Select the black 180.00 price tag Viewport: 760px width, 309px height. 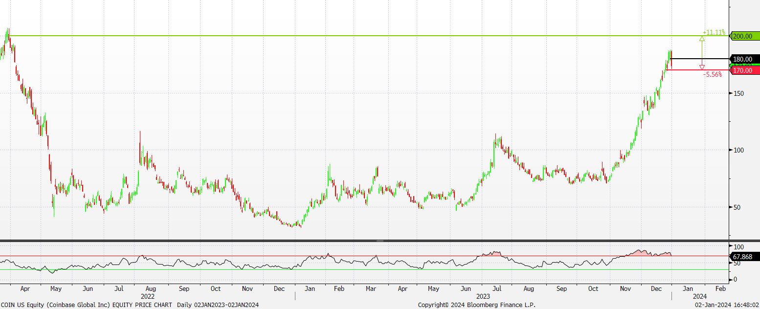744,59
